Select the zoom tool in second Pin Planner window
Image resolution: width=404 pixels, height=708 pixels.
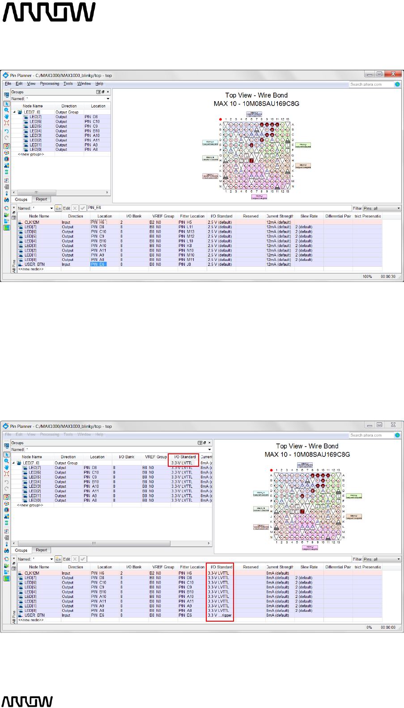6,461
